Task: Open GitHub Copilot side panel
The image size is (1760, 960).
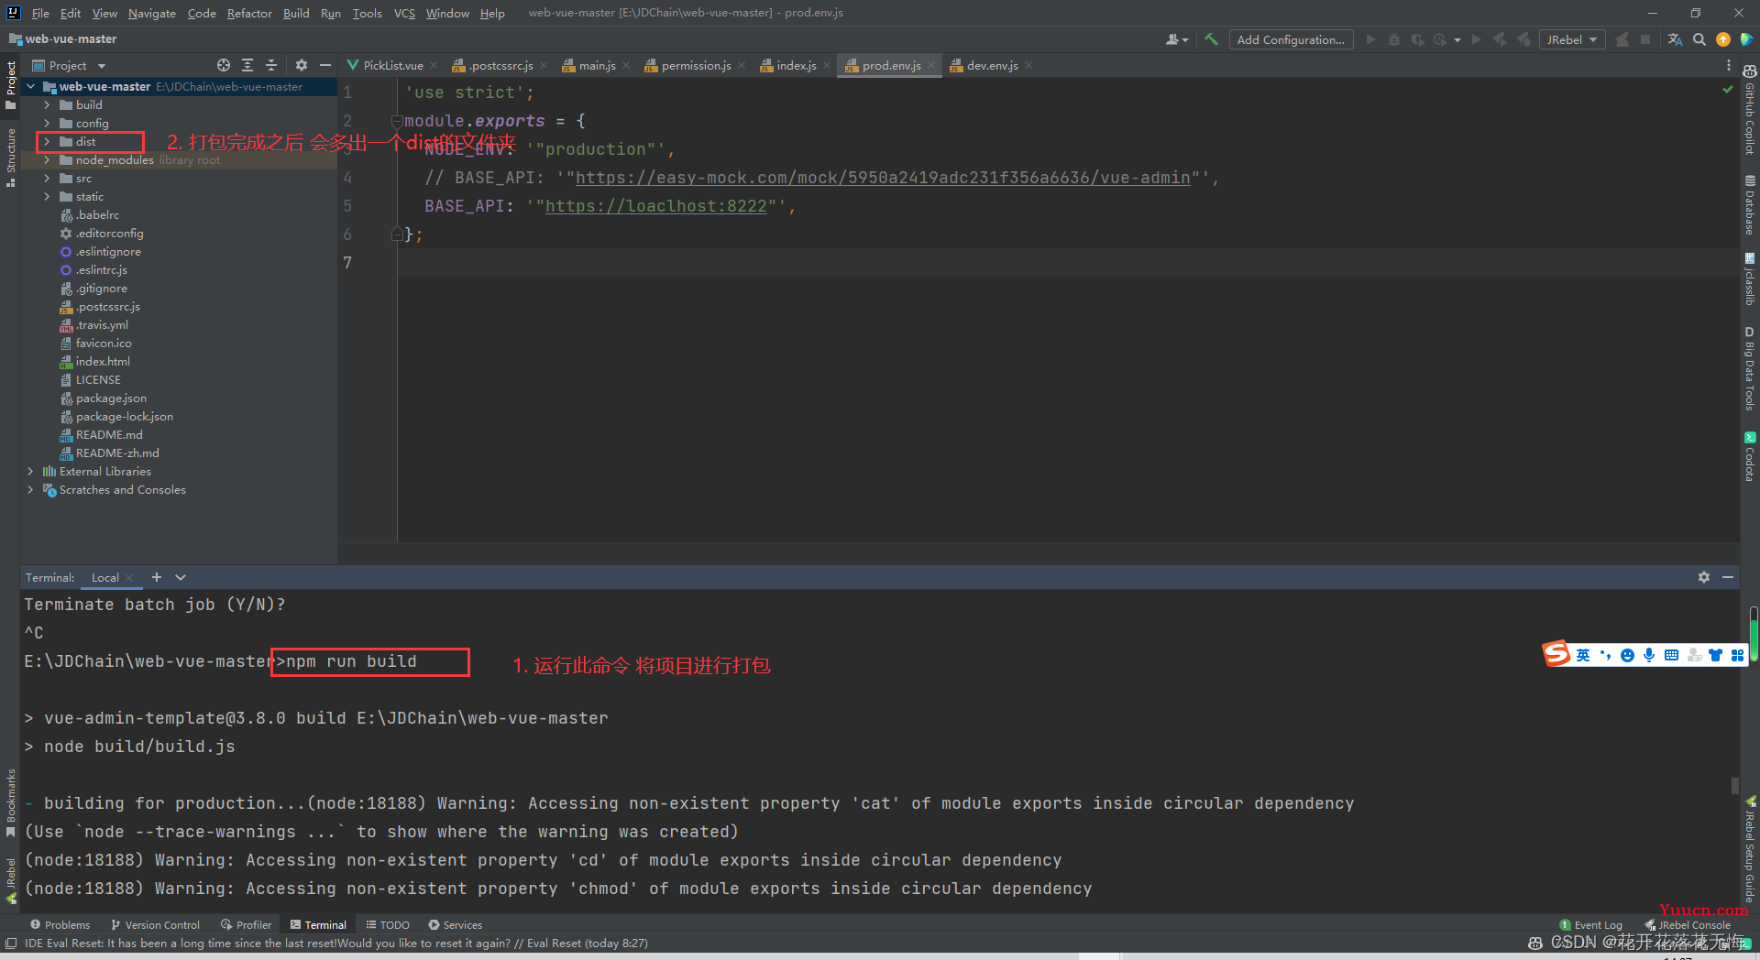Action: (1749, 110)
